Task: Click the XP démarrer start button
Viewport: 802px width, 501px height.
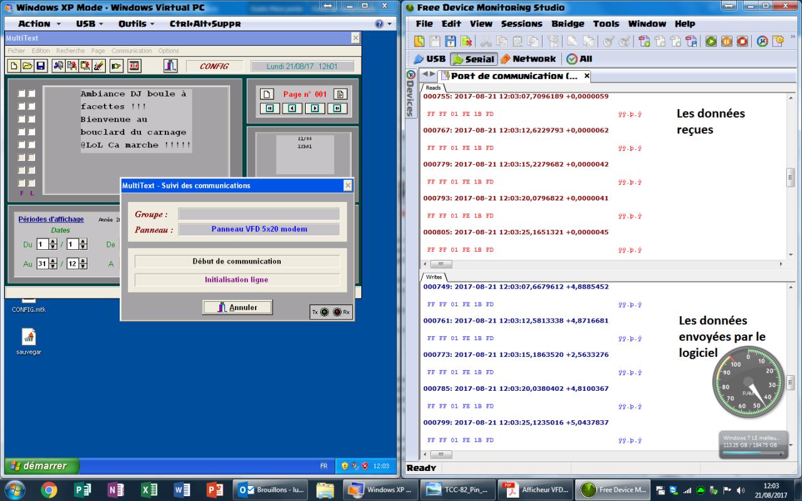Action: [x=43, y=466]
